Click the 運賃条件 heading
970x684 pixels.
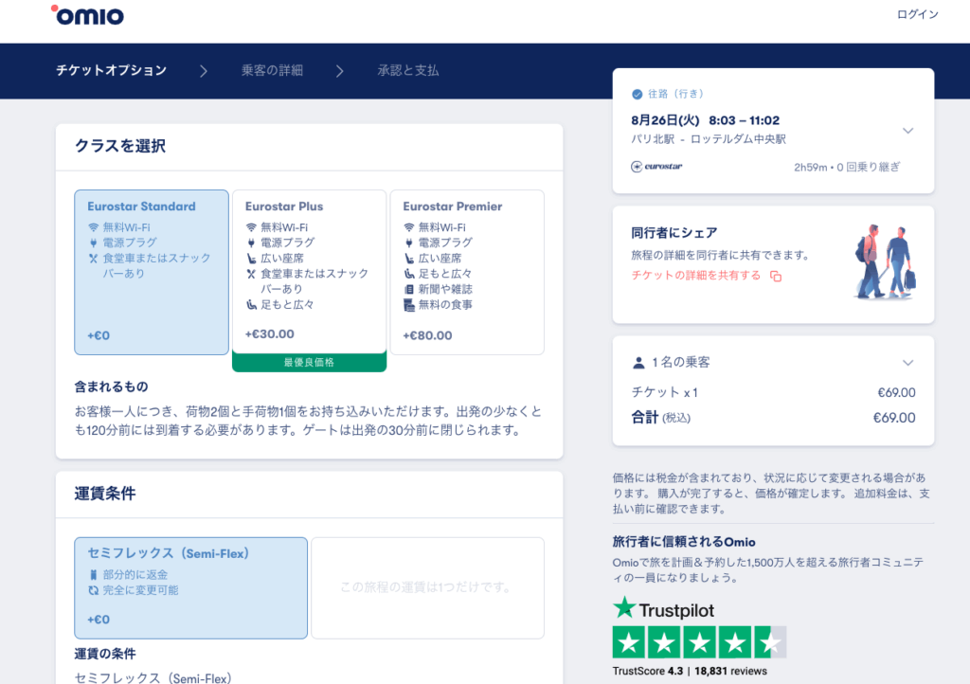(104, 494)
